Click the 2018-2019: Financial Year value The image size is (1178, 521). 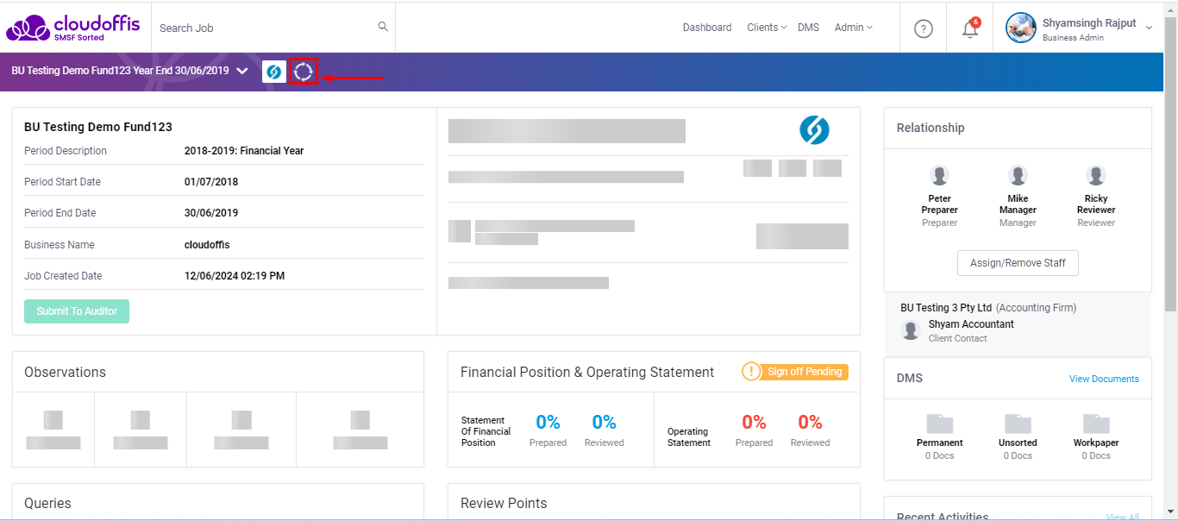coord(244,151)
